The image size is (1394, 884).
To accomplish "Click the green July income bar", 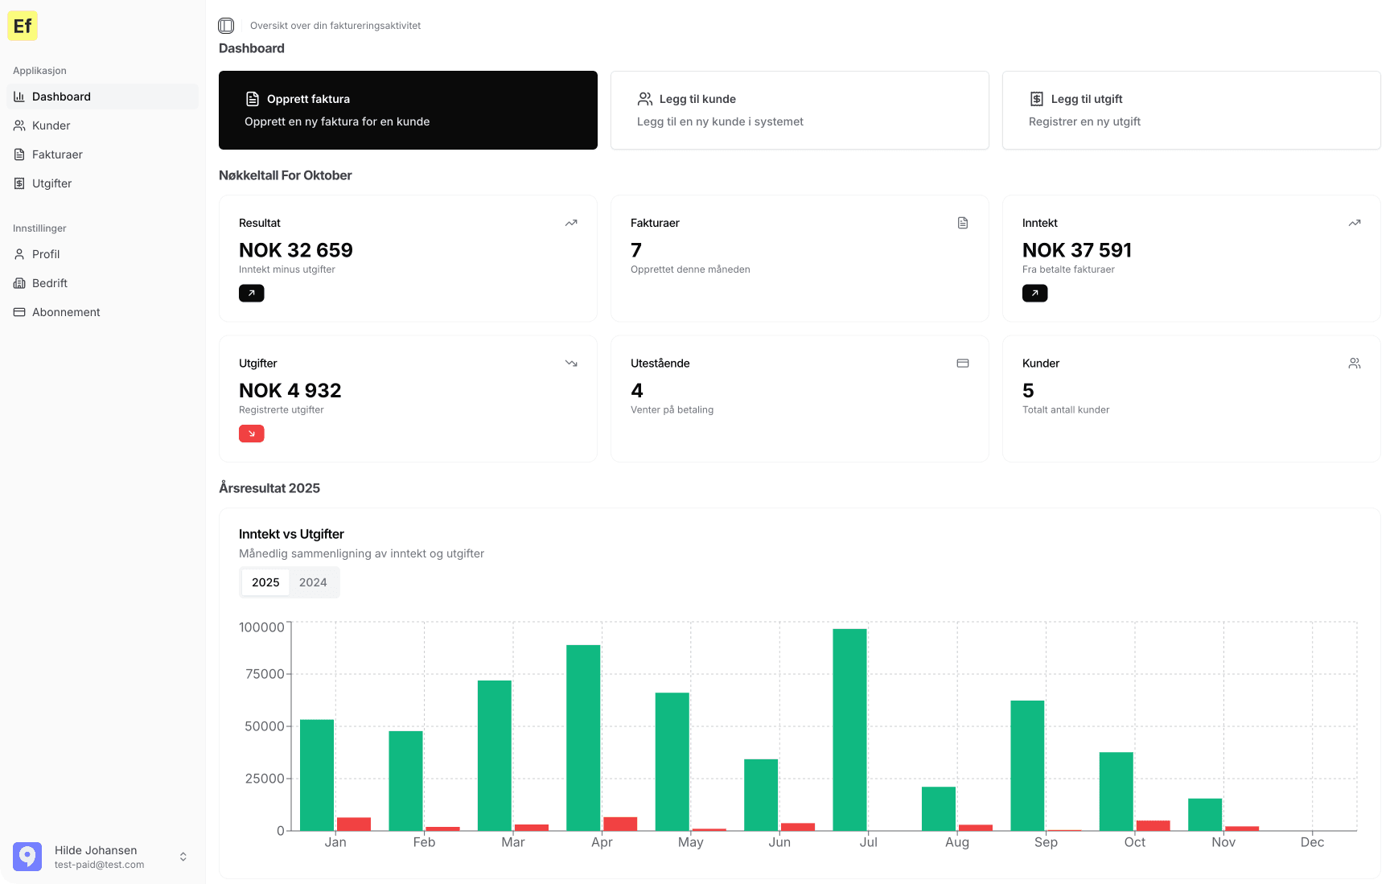I will (849, 729).
